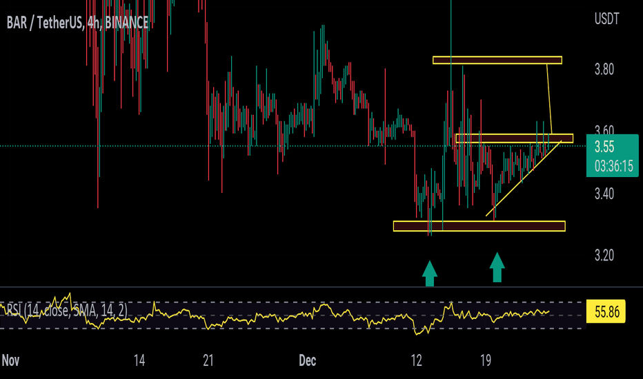
Task: Click the 03:36:15 candle countdown
Action: click(614, 166)
